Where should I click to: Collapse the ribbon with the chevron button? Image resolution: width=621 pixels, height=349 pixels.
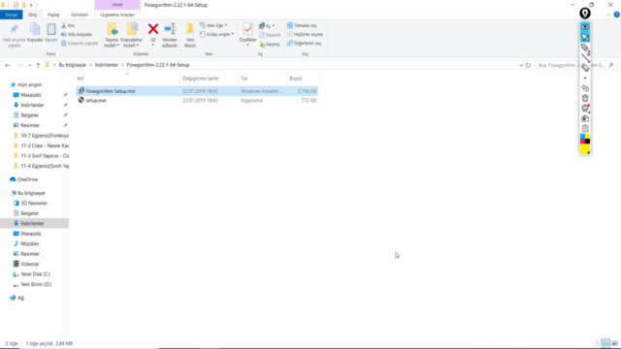click(x=608, y=15)
